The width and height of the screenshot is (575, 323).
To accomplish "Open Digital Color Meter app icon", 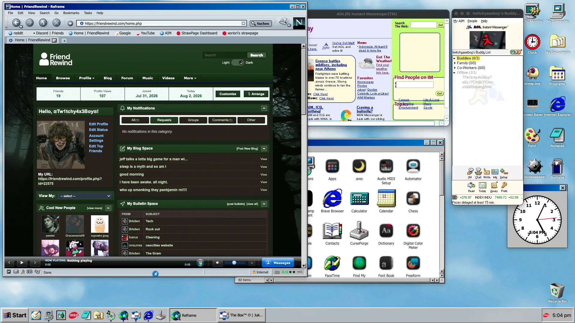I will [x=413, y=235].
